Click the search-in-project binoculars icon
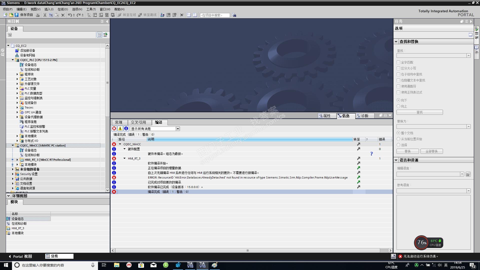Image resolution: width=480 pixels, height=270 pixels. coord(234,15)
